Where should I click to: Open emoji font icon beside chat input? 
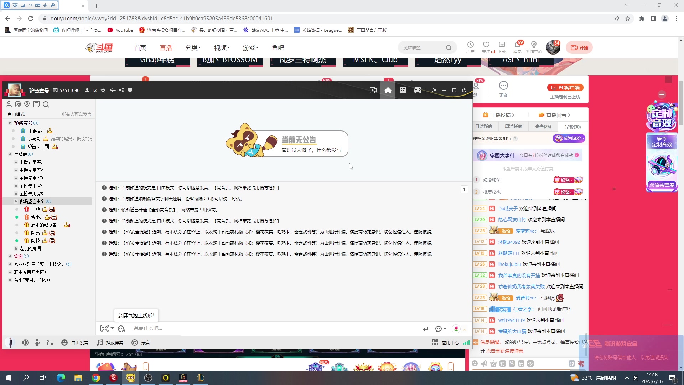[x=121, y=329]
